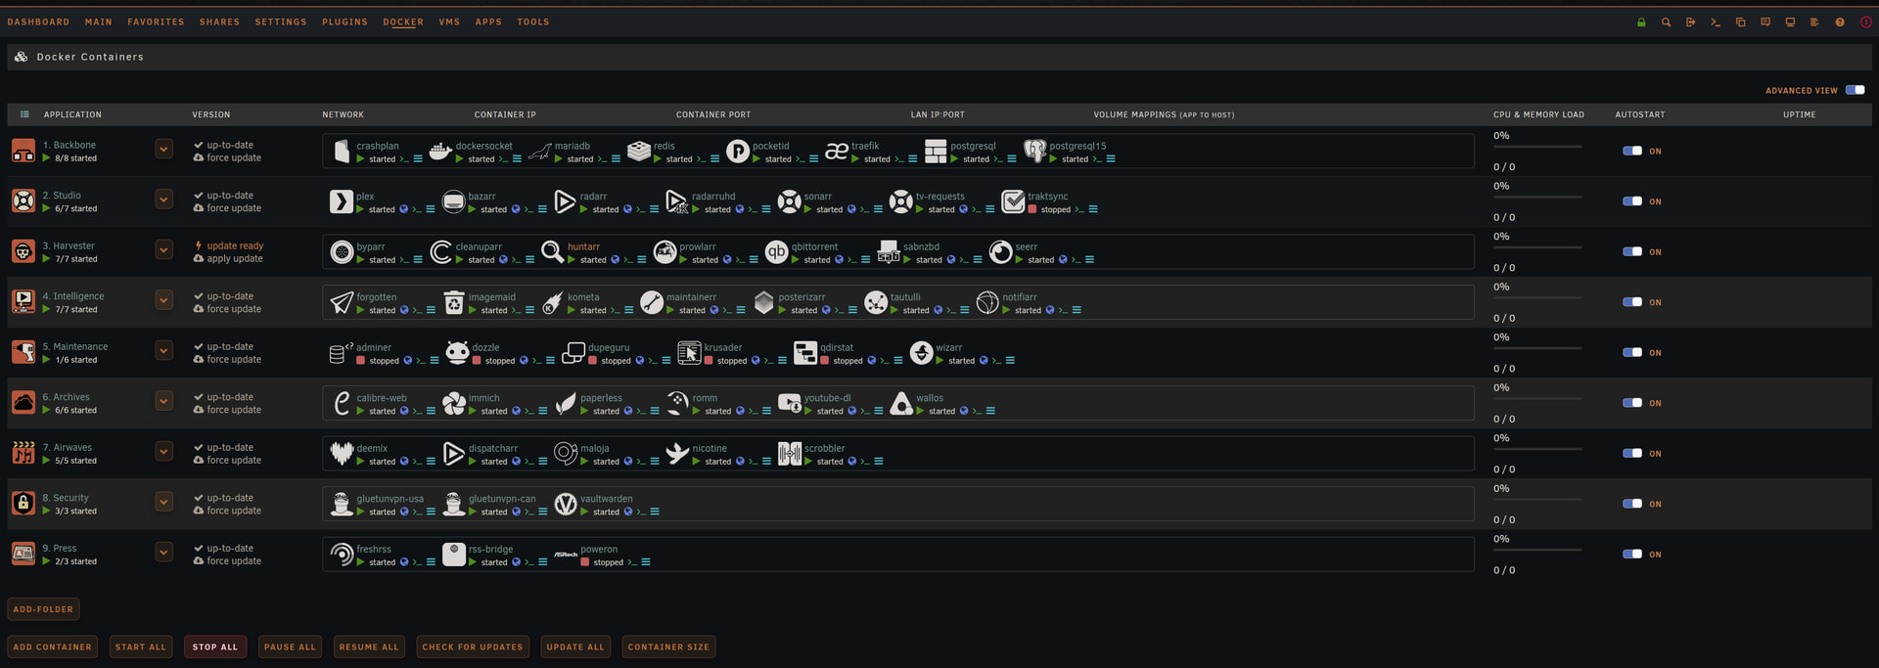Image resolution: width=1879 pixels, height=668 pixels.
Task: Turn off autostart for Maintenance folder
Action: (1632, 353)
